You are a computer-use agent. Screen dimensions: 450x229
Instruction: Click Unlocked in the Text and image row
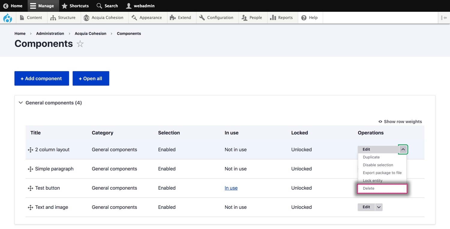pyautogui.click(x=301, y=207)
